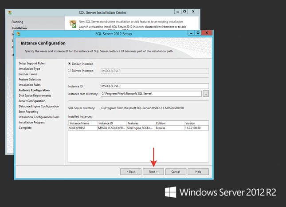Browse for instance root directory (…) button
This screenshot has height=207, width=286.
(x=206, y=94)
